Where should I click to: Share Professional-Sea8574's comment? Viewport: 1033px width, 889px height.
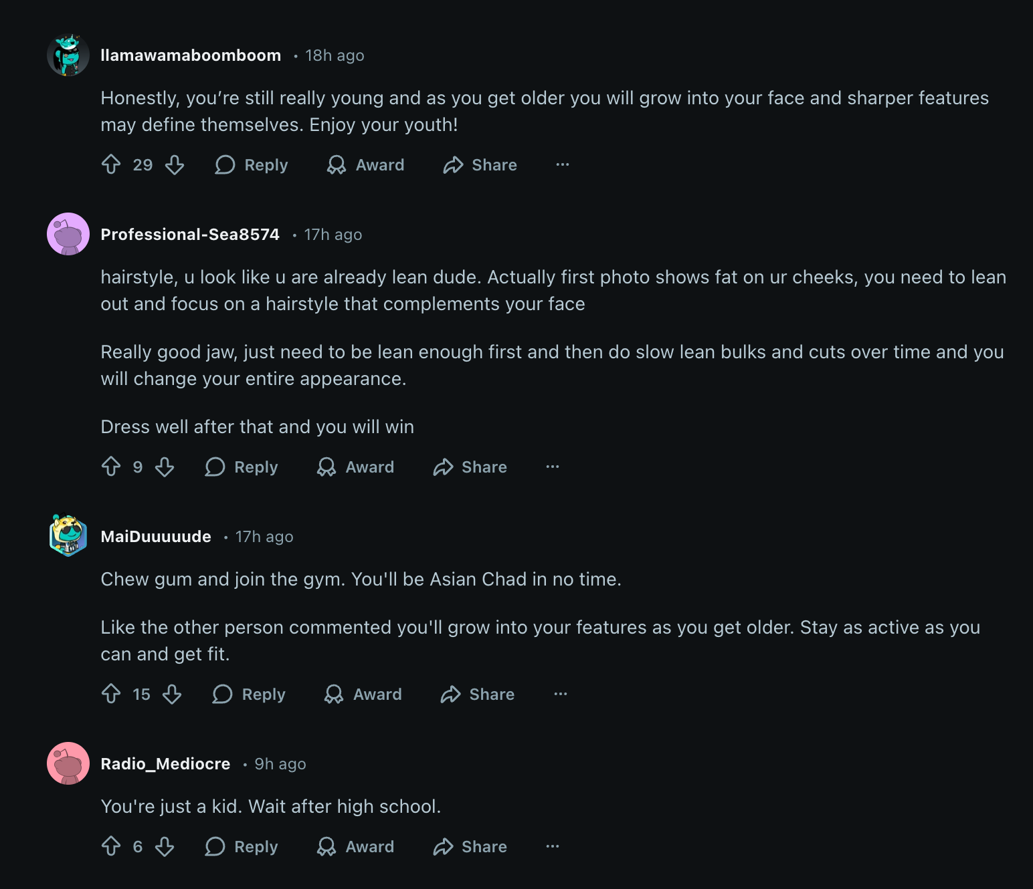point(470,467)
